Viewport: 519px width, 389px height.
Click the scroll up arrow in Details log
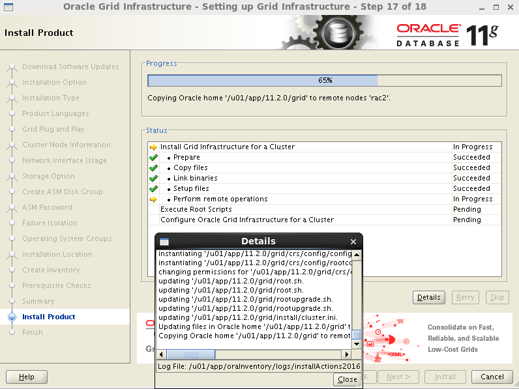coord(357,255)
